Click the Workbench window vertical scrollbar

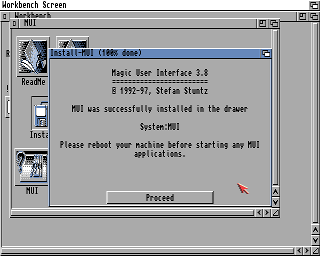(315, 122)
